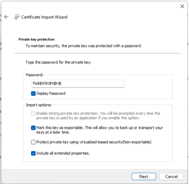Click the Private key protection heading

click(x=36, y=39)
